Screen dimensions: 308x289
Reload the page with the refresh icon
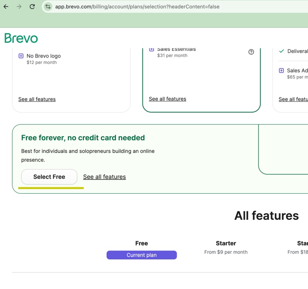tap(32, 7)
